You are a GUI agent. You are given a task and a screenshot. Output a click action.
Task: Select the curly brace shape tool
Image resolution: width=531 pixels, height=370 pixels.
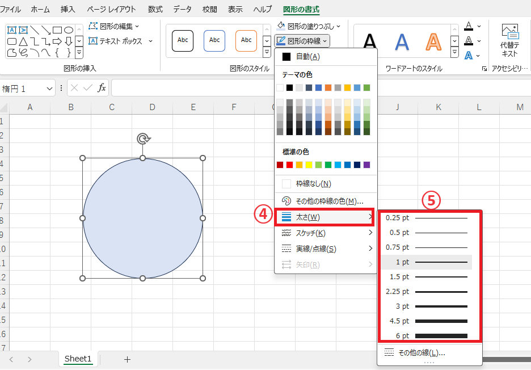tap(57, 52)
